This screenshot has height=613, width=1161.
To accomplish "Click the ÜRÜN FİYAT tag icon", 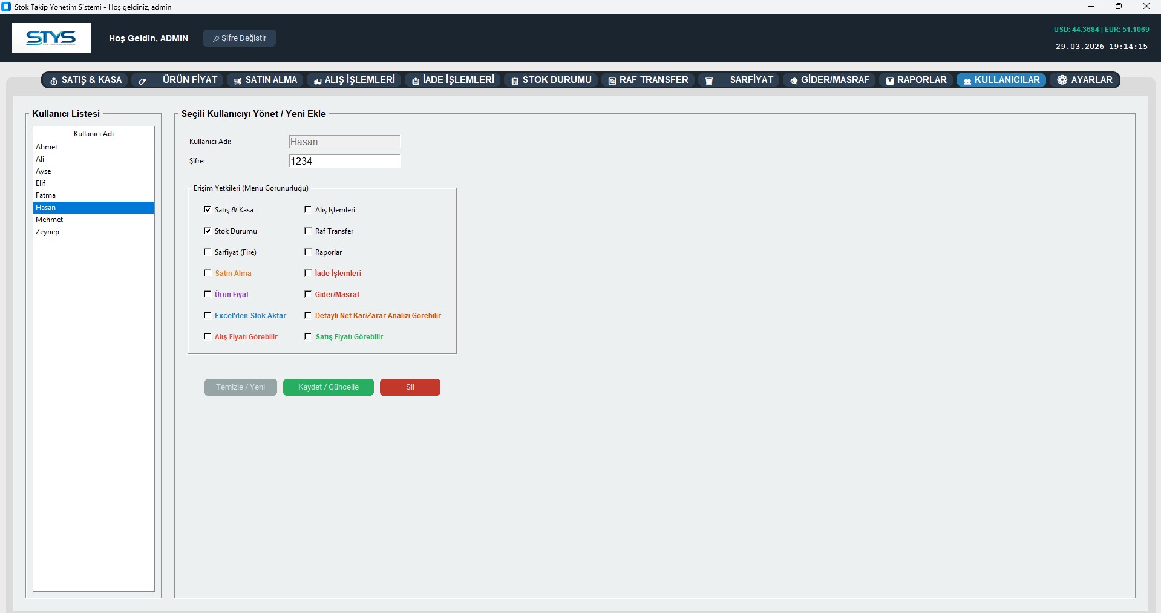I will pyautogui.click(x=142, y=80).
